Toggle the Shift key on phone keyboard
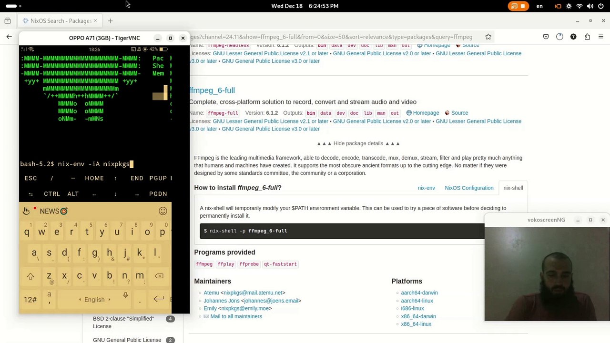Viewport: 610px width, 343px height. [30, 276]
